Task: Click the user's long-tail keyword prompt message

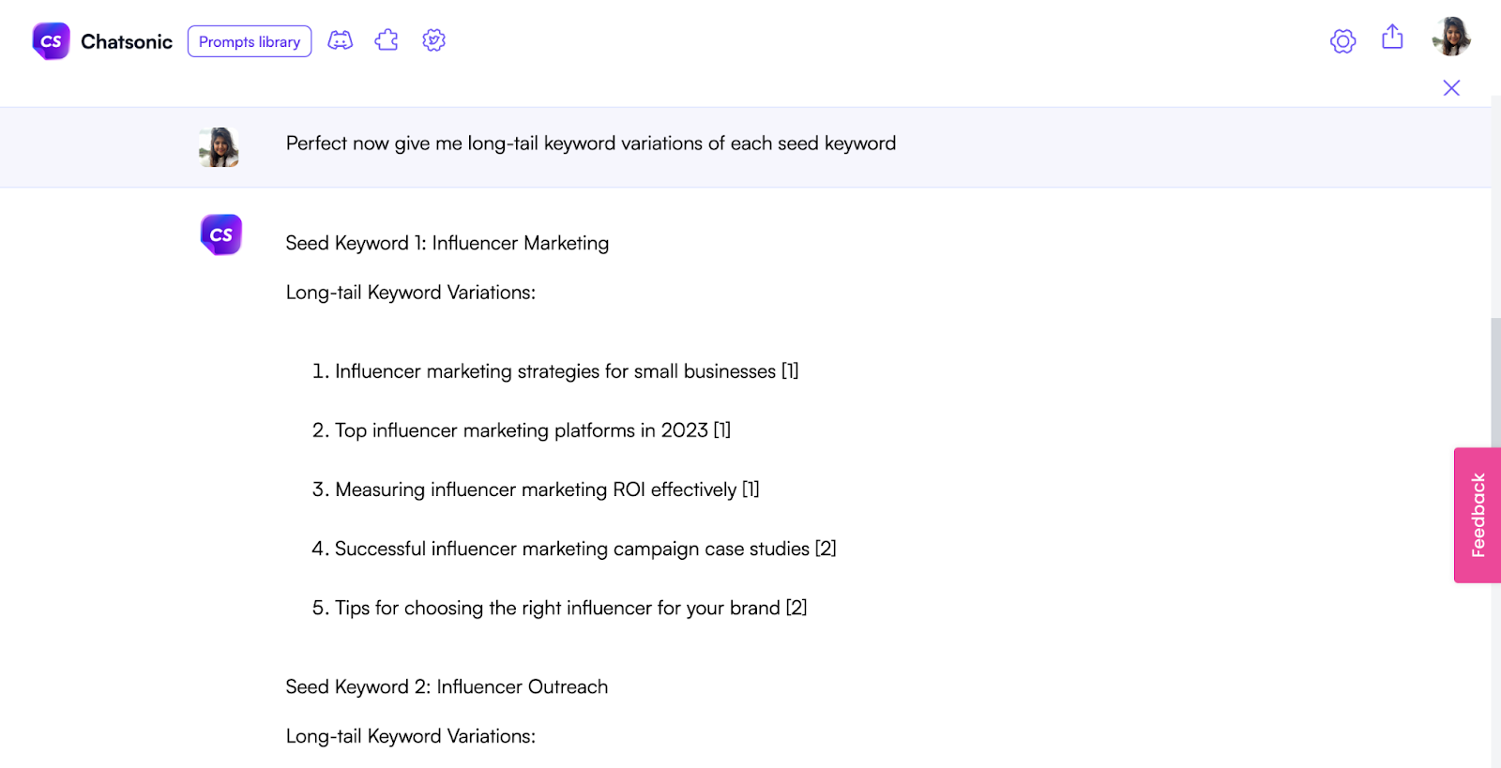Action: [x=590, y=143]
